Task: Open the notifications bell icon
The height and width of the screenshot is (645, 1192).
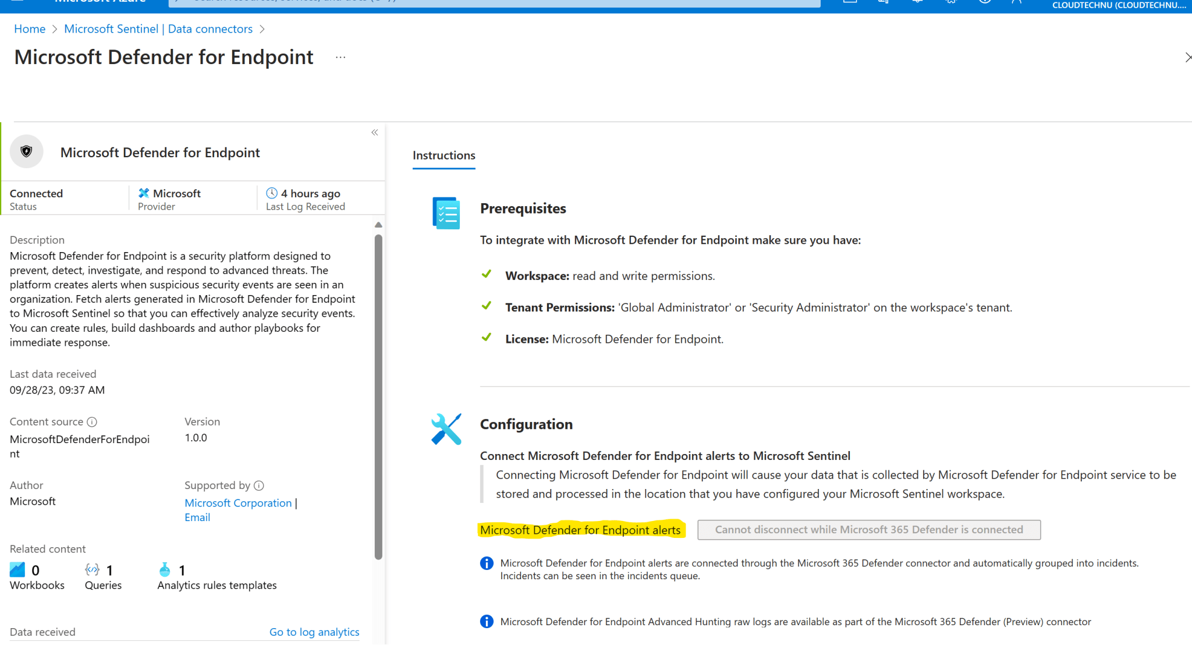Action: 917,2
